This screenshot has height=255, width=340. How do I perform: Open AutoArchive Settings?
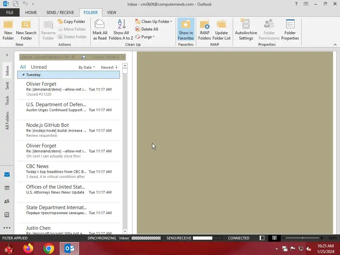point(246,30)
